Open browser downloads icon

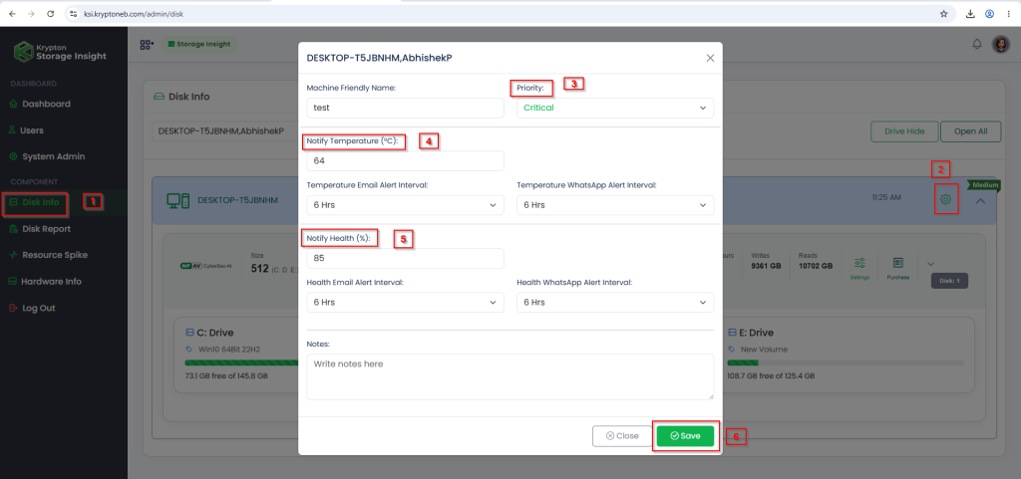coord(970,13)
